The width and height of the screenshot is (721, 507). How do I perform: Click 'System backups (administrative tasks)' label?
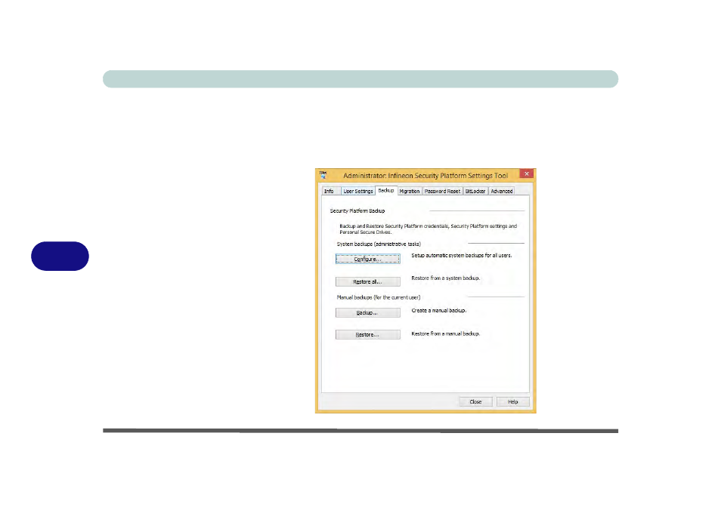379,244
